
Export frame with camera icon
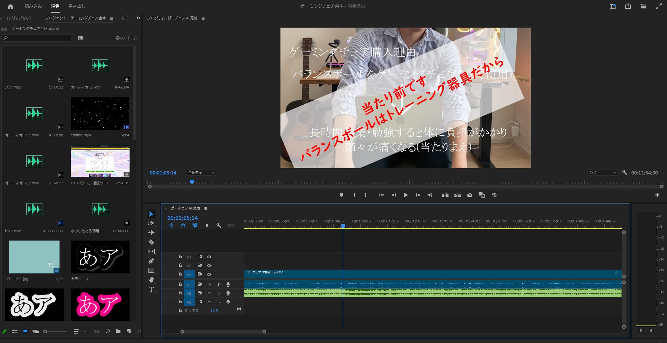coord(470,195)
